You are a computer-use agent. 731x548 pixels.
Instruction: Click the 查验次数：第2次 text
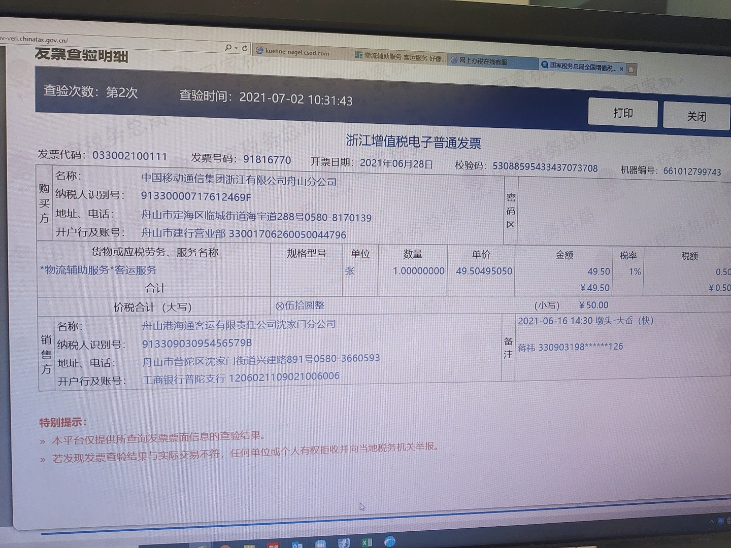pyautogui.click(x=91, y=91)
